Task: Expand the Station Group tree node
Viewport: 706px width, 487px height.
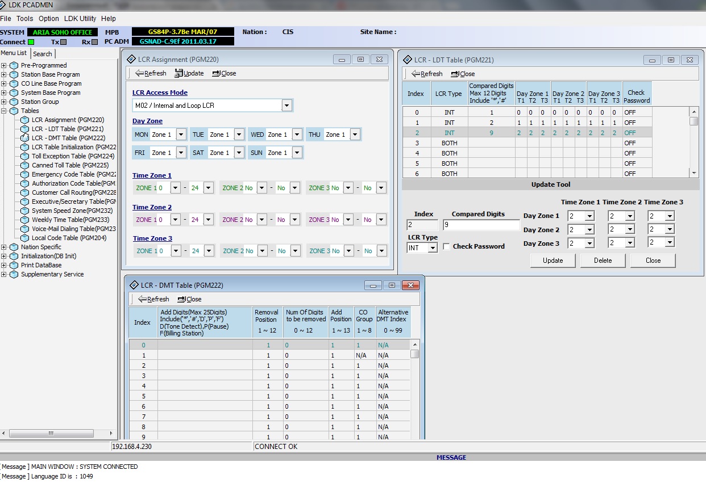Action: [x=4, y=102]
